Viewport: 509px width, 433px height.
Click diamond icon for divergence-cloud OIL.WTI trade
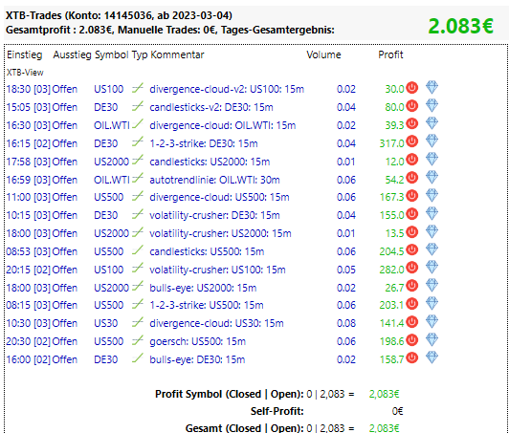pos(432,123)
